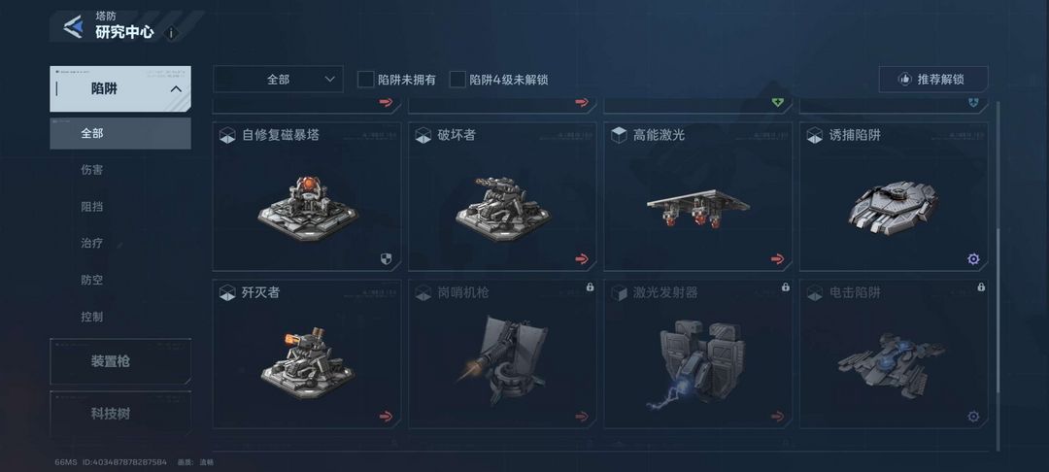Enable the 陷阱4级未解锁 checkbox

point(457,80)
